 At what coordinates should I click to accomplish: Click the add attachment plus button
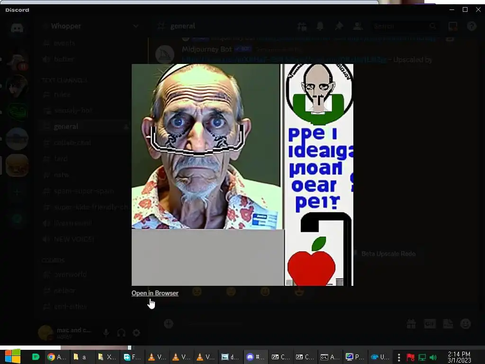tap(169, 324)
